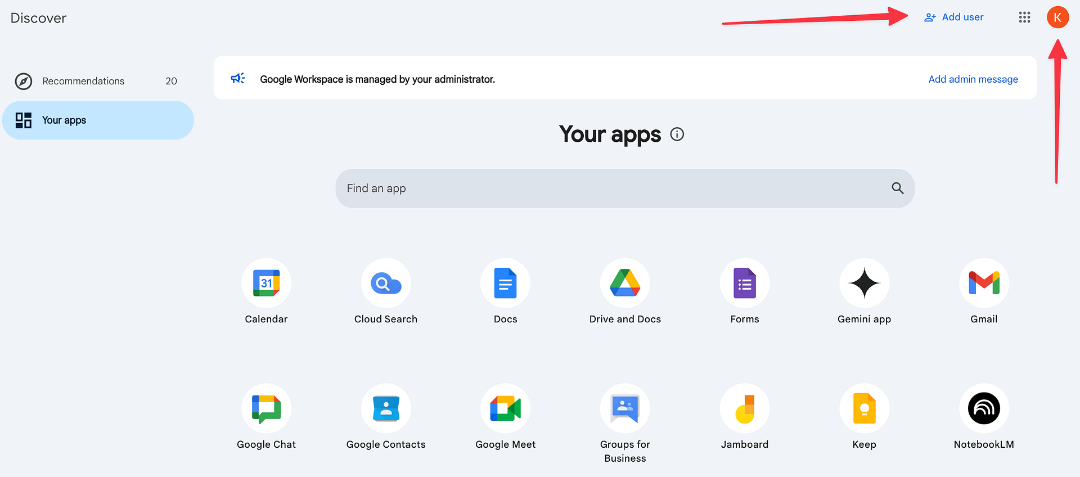Open the account avatar labeled K
Viewport: 1080px width, 477px height.
click(1057, 17)
